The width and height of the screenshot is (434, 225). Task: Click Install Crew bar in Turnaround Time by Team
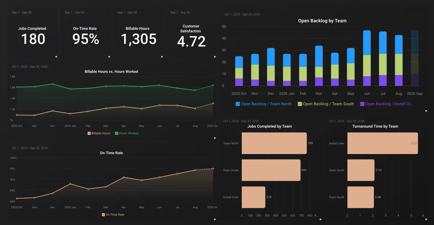(x=383, y=143)
